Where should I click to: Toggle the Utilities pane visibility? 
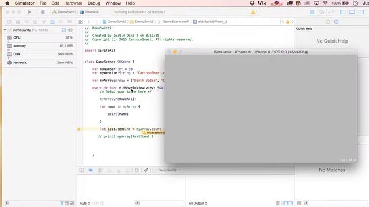(x=362, y=12)
